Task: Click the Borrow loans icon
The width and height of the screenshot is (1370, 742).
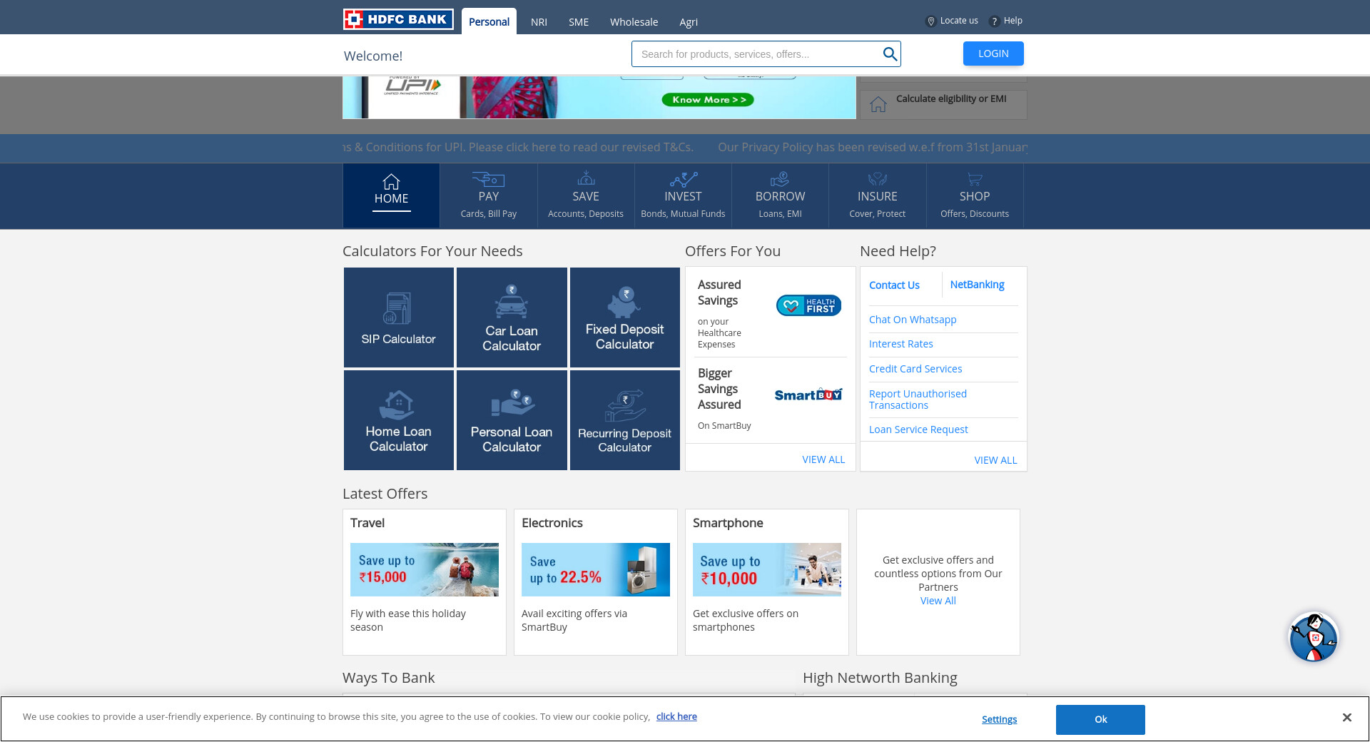Action: 780,178
